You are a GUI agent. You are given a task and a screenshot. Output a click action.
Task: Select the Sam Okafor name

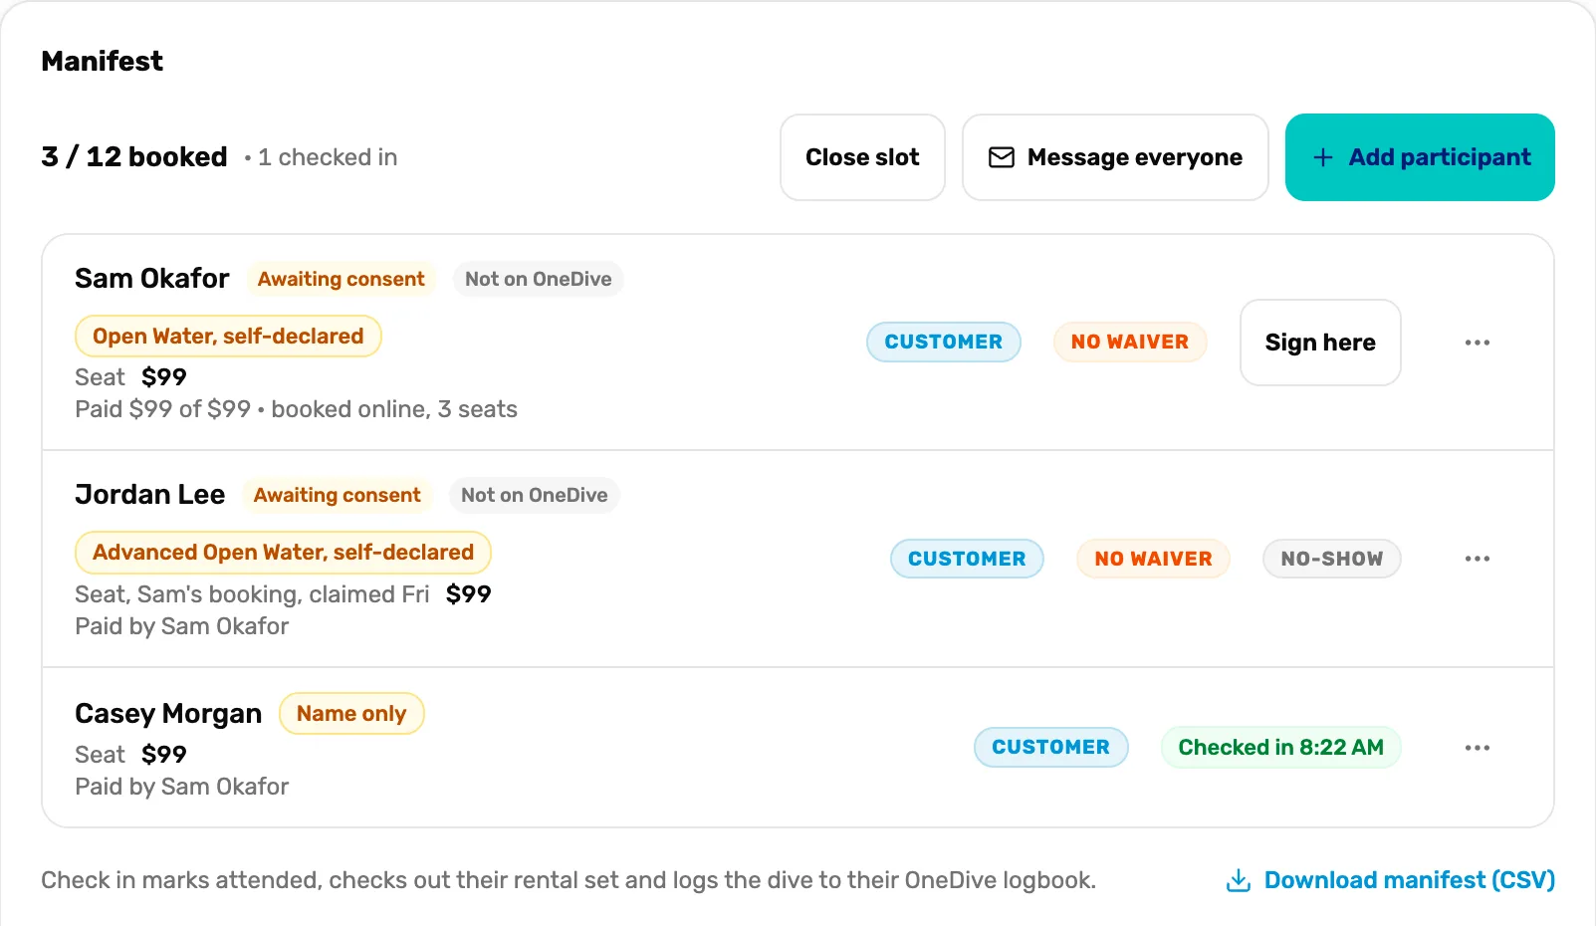coord(152,278)
